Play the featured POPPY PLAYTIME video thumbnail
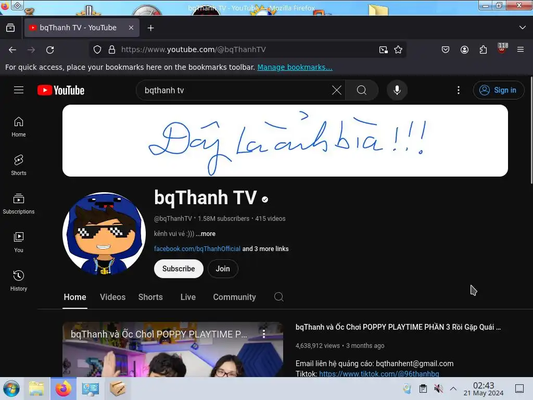533x400 pixels. [x=173, y=354]
